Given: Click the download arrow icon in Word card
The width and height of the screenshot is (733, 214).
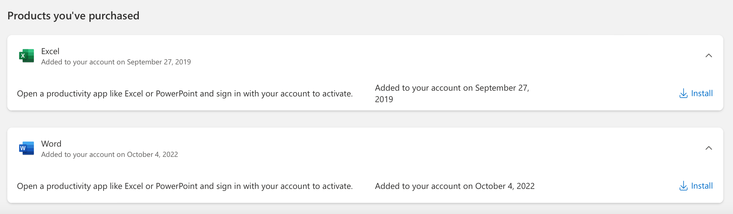Looking at the screenshot, I should click(683, 186).
